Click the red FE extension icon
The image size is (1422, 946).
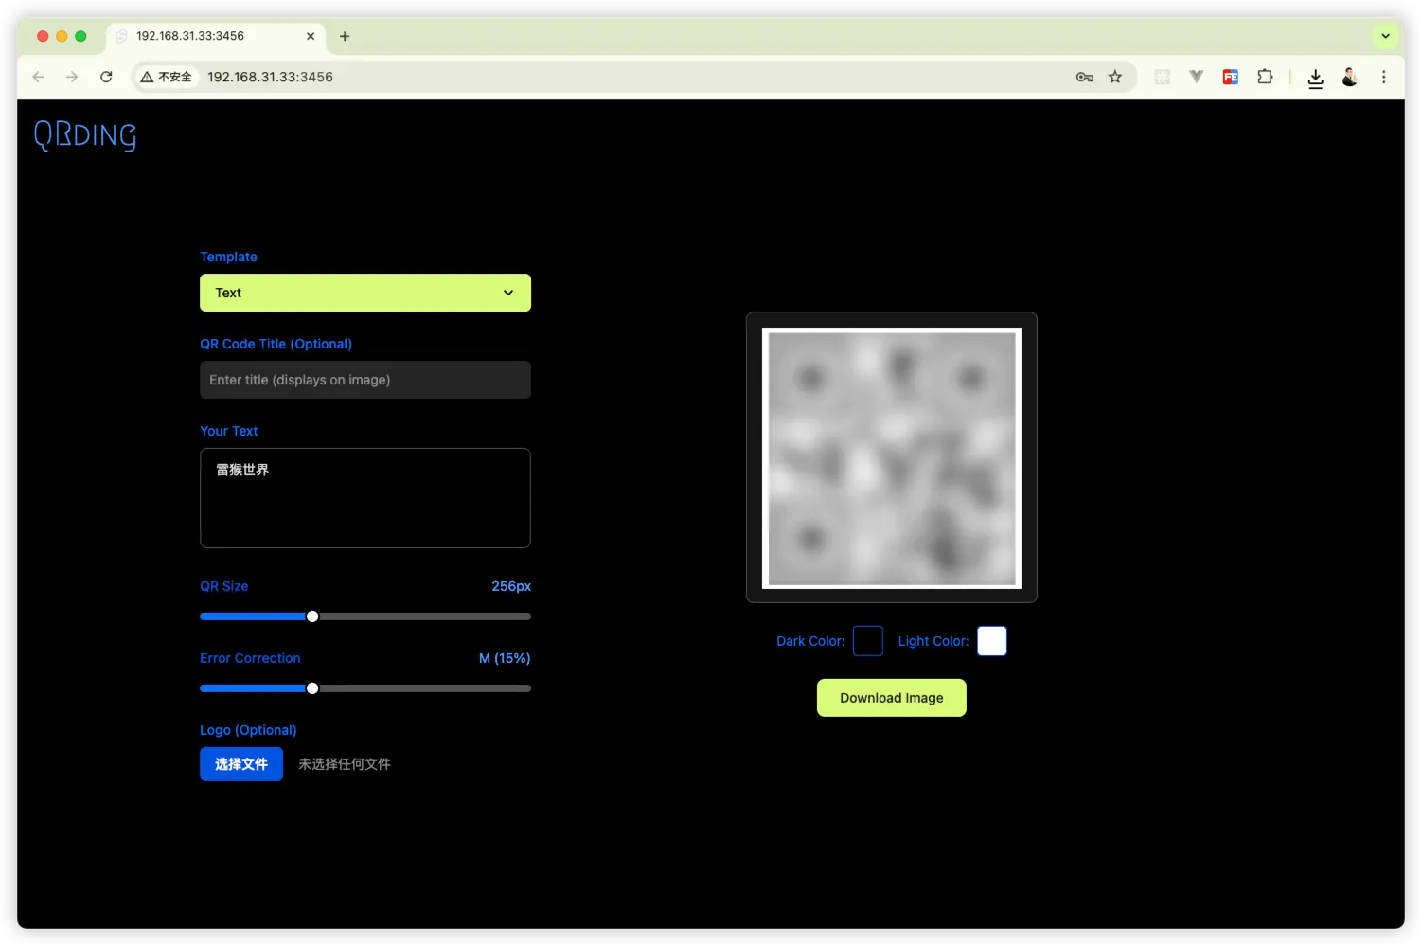(1231, 77)
